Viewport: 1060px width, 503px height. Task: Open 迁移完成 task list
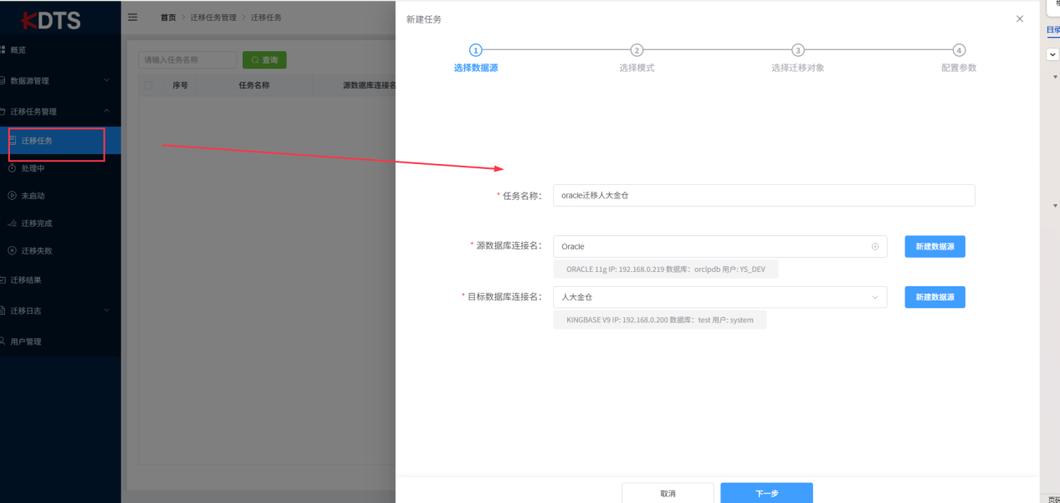(60, 223)
